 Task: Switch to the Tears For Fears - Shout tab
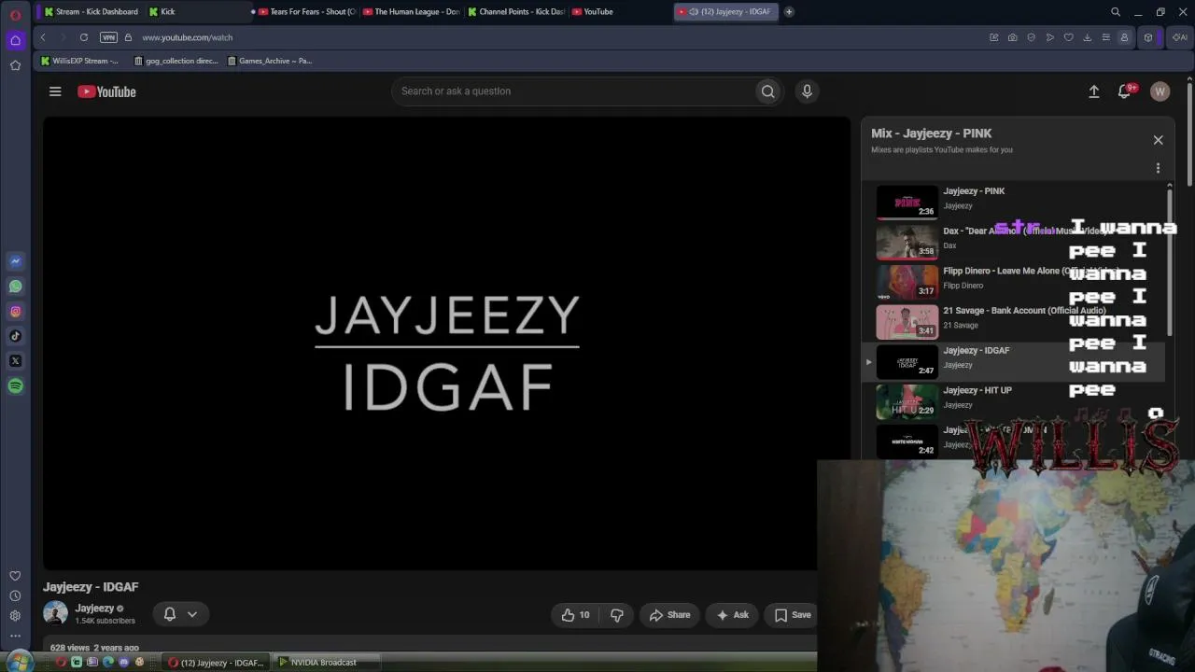(x=304, y=12)
